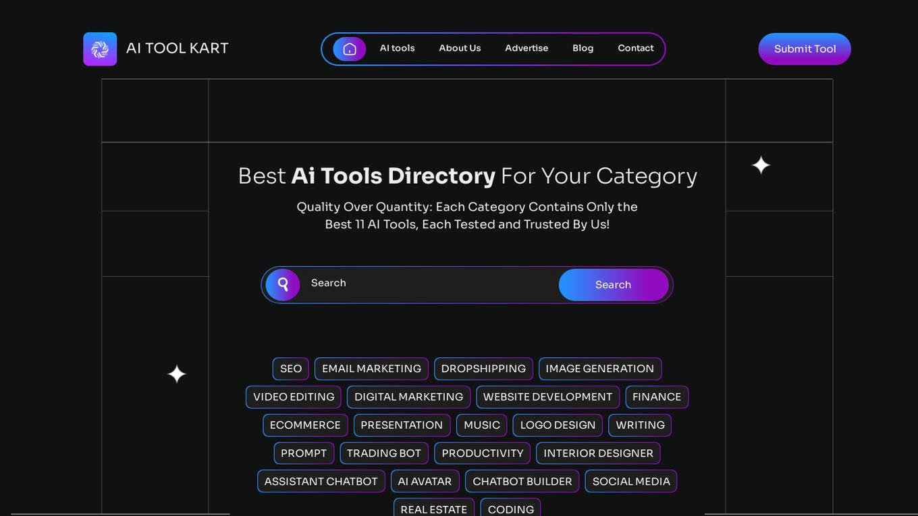Choose the EMAIL MARKETING category

pos(371,369)
